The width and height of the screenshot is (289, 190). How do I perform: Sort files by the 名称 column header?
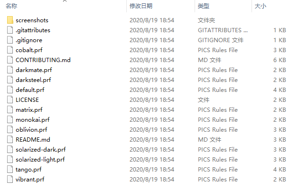coord(11,6)
